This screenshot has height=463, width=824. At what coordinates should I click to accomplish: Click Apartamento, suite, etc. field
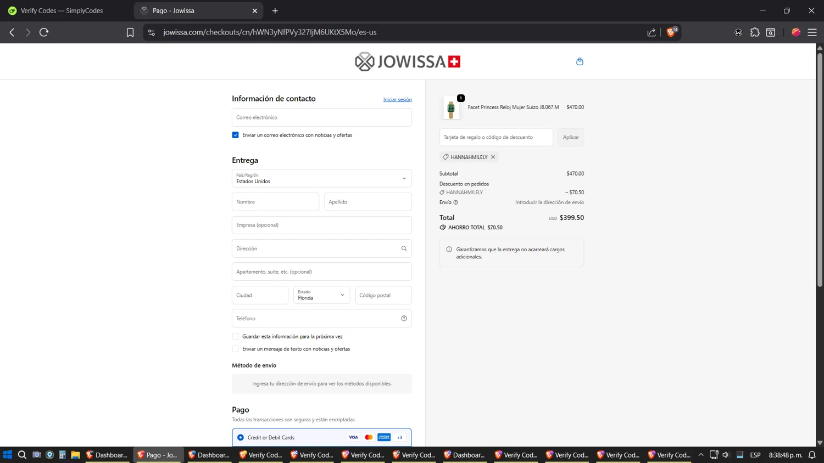[x=322, y=272]
